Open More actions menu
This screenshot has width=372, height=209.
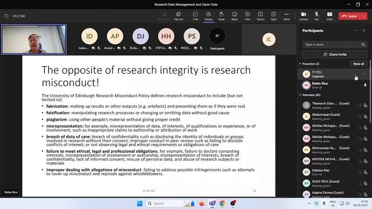(x=287, y=16)
